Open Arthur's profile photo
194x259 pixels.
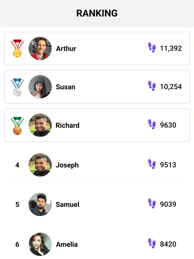click(x=40, y=48)
